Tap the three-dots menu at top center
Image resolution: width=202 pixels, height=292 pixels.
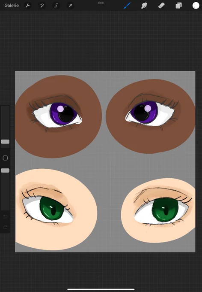(x=101, y=3)
